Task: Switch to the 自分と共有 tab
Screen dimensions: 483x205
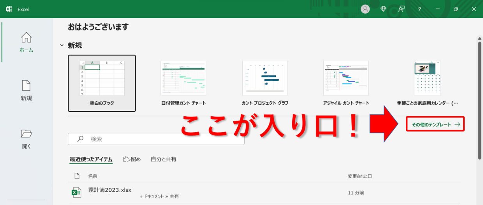Action: click(x=163, y=159)
